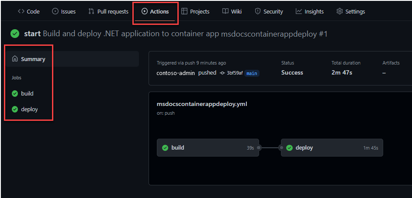Image resolution: width=412 pixels, height=198 pixels.
Task: Open the contoso-admin user link
Action: [x=176, y=73]
